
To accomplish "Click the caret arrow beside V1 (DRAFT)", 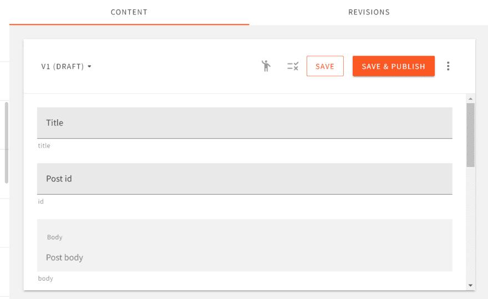I will tap(89, 67).
